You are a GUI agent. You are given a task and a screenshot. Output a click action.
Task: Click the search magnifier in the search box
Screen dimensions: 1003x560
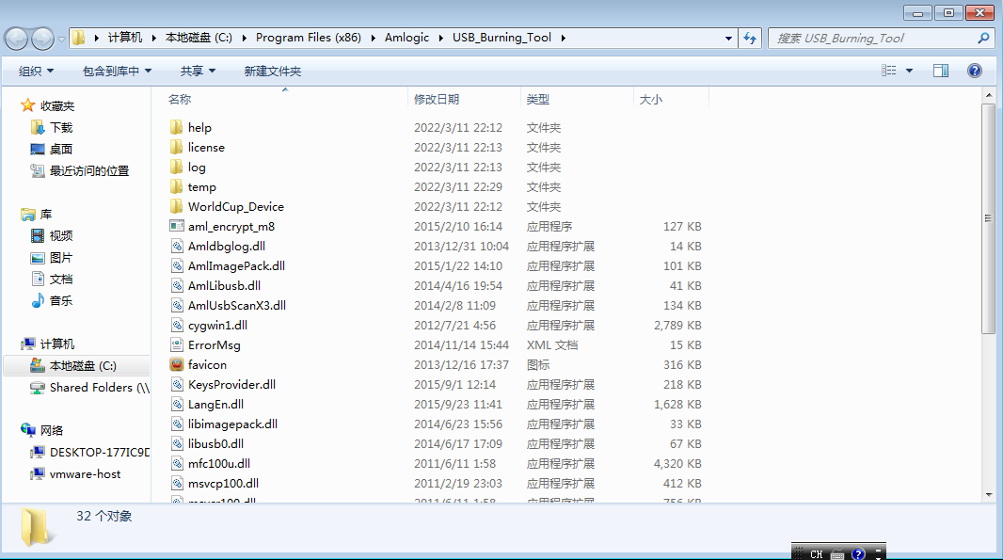click(x=983, y=38)
